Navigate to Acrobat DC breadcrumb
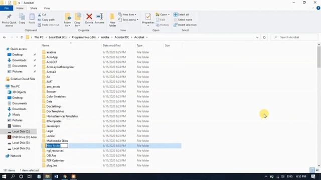 [121, 37]
